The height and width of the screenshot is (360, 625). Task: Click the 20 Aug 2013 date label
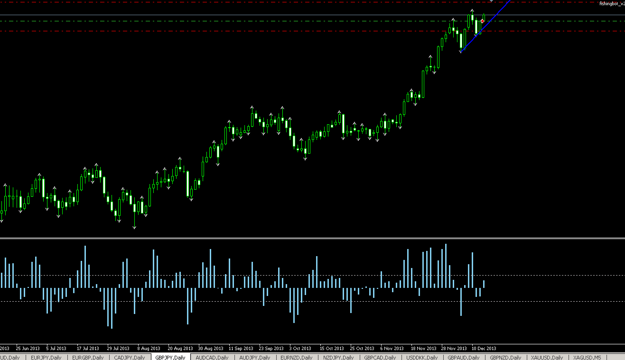180,348
